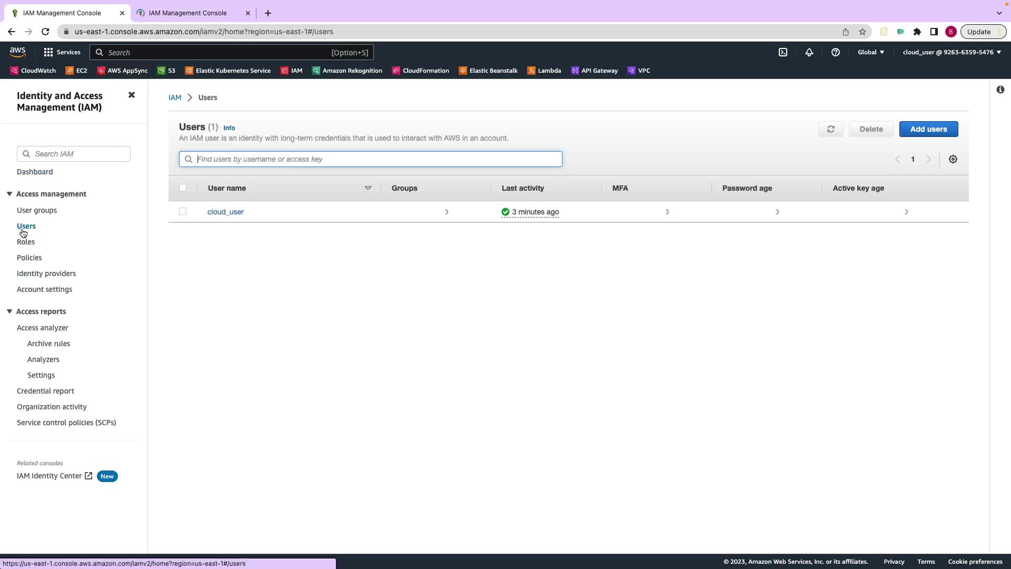
Task: Open the cloud_user user link
Action: point(225,212)
